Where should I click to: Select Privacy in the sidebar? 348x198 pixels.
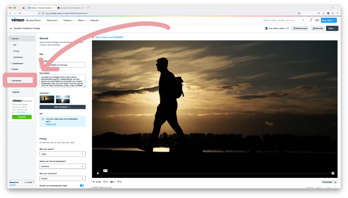coord(16,51)
